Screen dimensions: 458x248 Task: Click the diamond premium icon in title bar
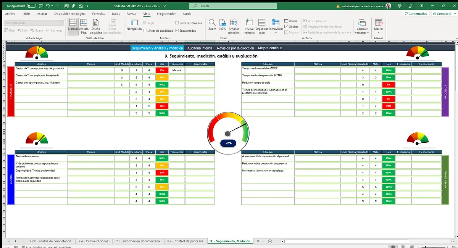pyautogui.click(x=400, y=6)
